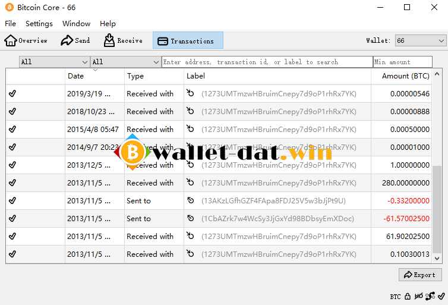Select the amount -61.57002500

[x=406, y=219]
